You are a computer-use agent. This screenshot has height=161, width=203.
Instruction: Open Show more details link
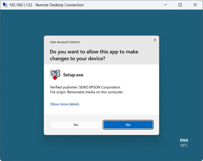click(x=65, y=104)
